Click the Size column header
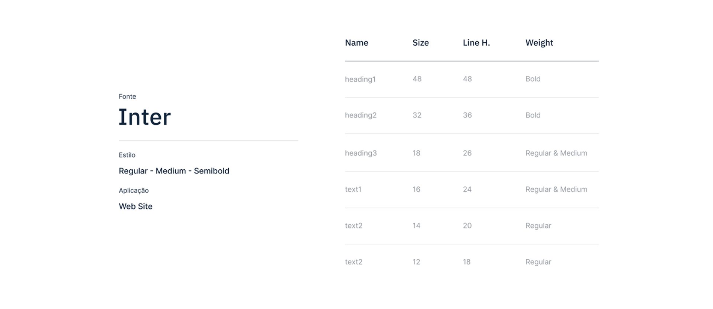The width and height of the screenshot is (713, 309). [420, 43]
